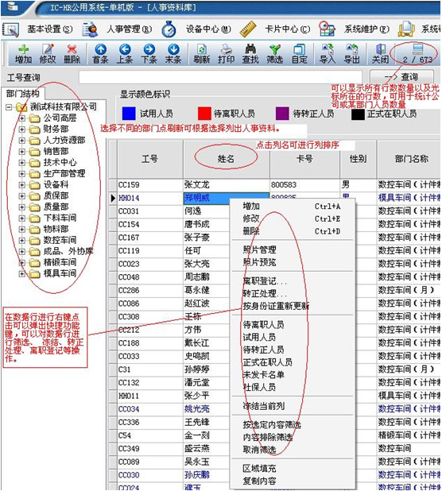Image resolution: width=442 pixels, height=491 pixels.
Task: Click the 导出 export icon
Action: click(352, 49)
